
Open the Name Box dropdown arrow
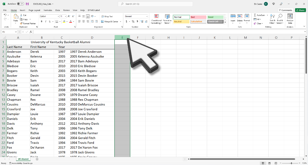coord(16,32)
